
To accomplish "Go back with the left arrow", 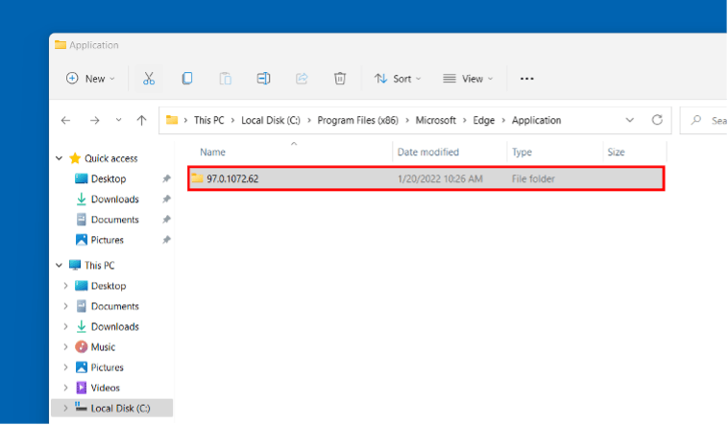I will pos(65,120).
